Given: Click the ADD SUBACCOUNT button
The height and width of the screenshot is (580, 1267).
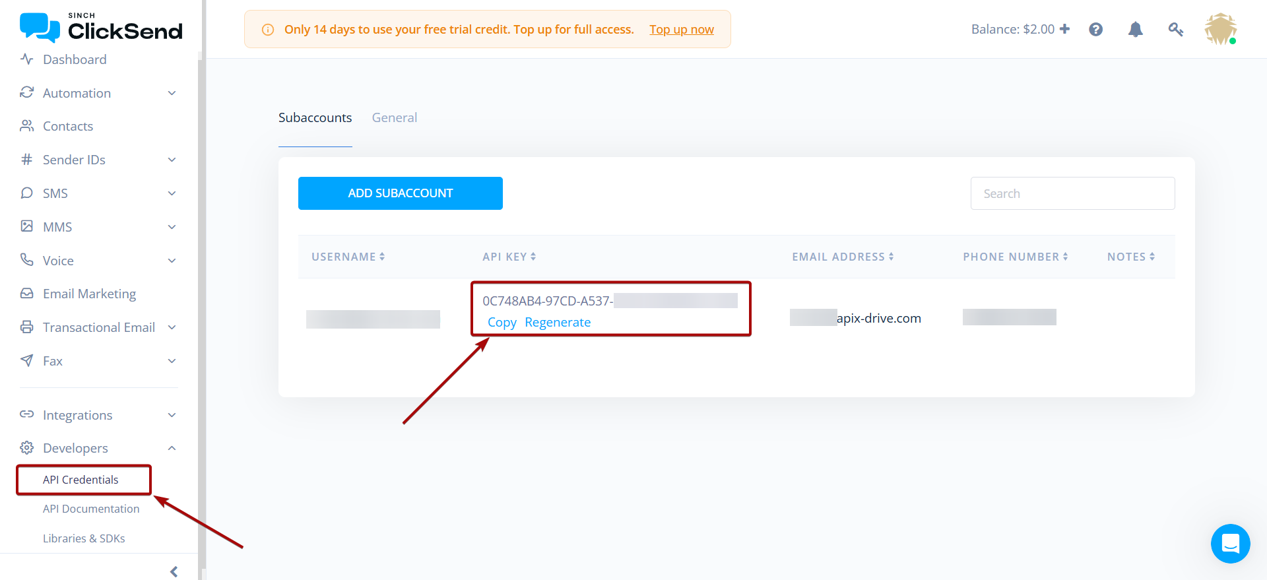Looking at the screenshot, I should (401, 193).
